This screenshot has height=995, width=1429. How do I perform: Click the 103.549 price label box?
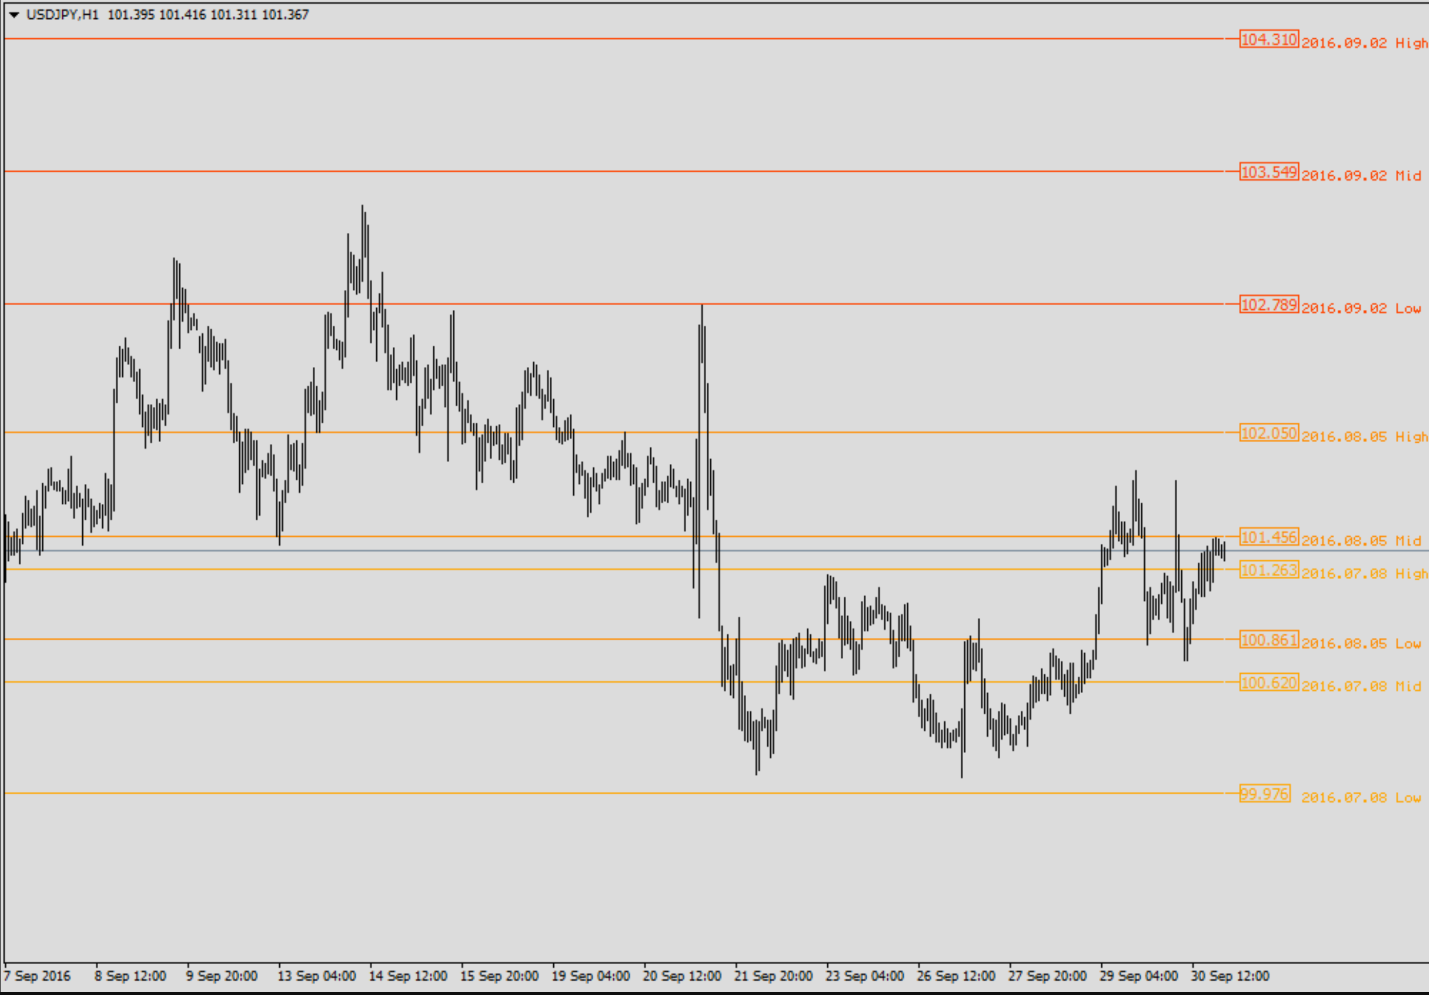point(1269,172)
